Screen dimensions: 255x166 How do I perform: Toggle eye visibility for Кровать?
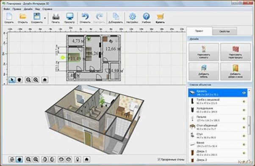tap(244, 93)
